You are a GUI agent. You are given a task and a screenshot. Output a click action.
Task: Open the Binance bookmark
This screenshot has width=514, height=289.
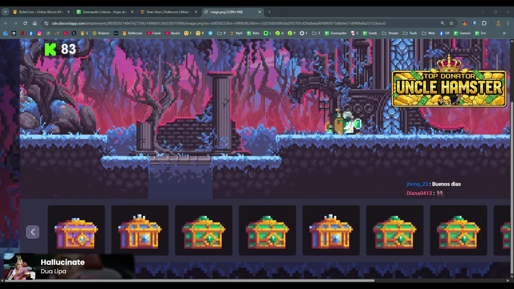click(x=101, y=33)
